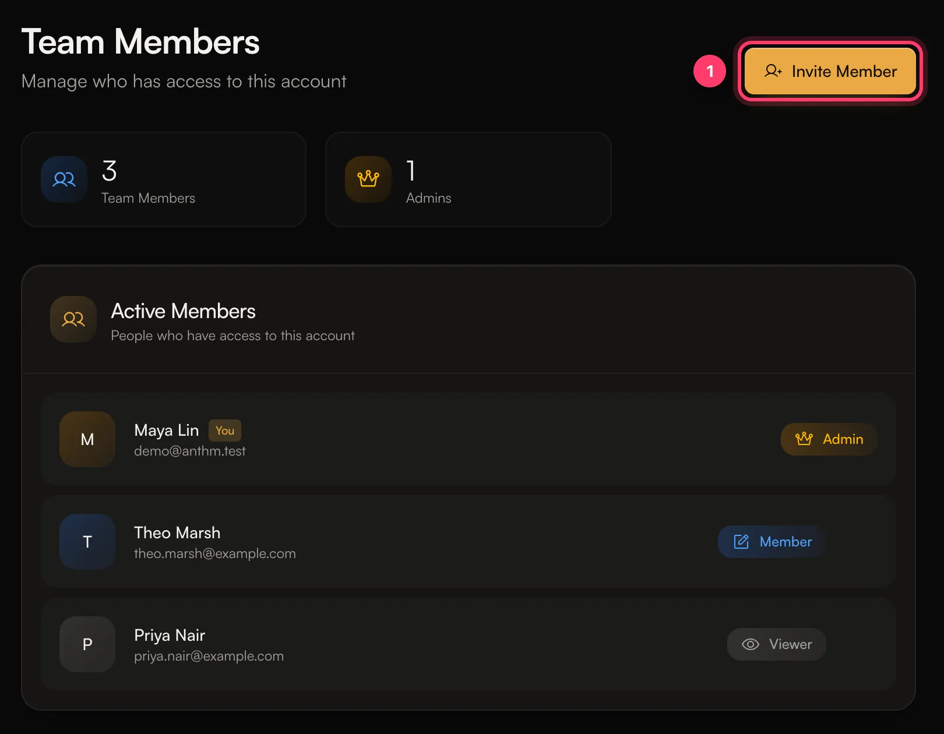Click the add-person icon in Invite Member
The width and height of the screenshot is (944, 734).
click(773, 71)
